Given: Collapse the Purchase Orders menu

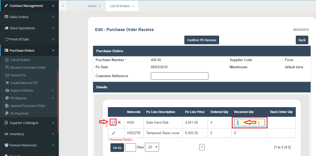Looking at the screenshot, I should pyautogui.click(x=29, y=50).
